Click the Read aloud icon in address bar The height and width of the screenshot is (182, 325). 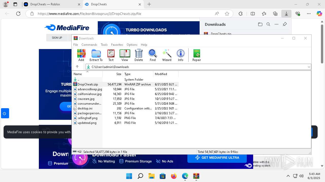(x=217, y=14)
